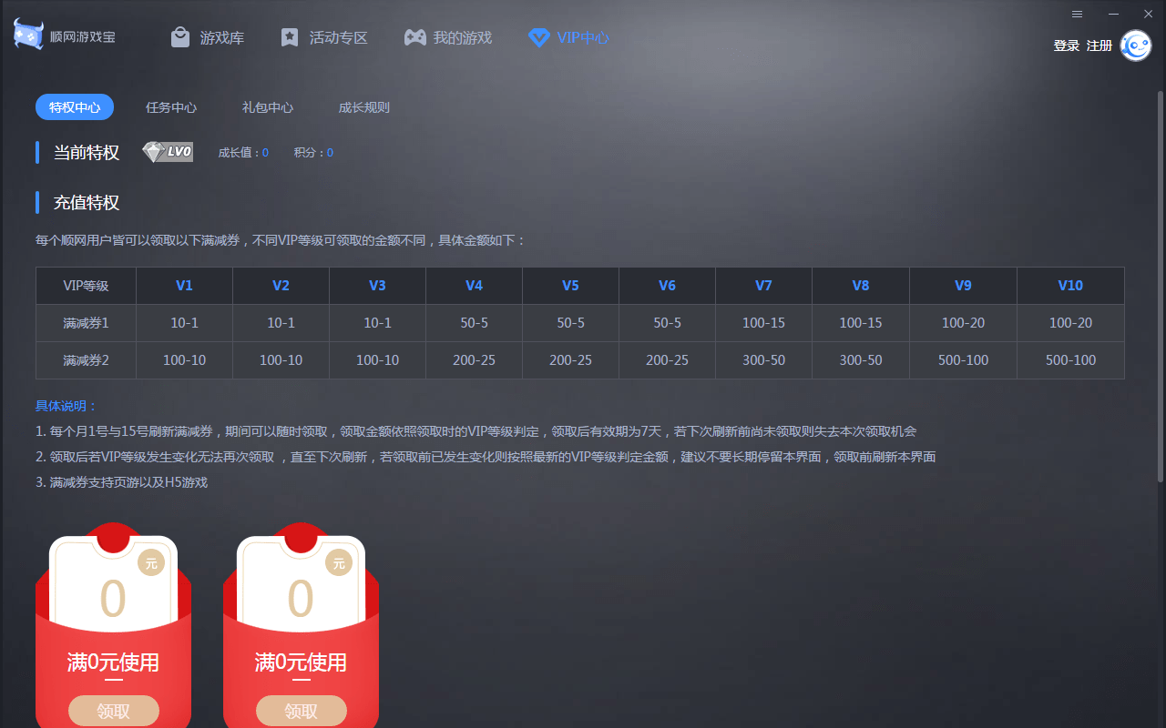Viewport: 1166px width, 728px height.
Task: Open the 游戏库 menu item
Action: [208, 37]
